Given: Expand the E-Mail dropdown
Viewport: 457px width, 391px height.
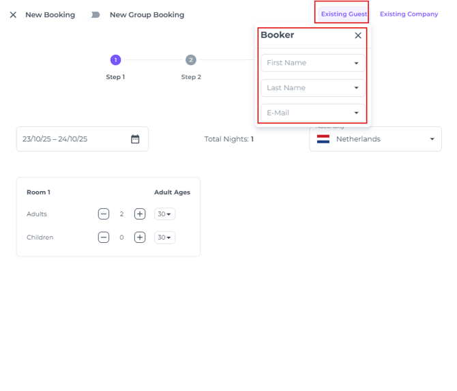Looking at the screenshot, I should click(356, 113).
